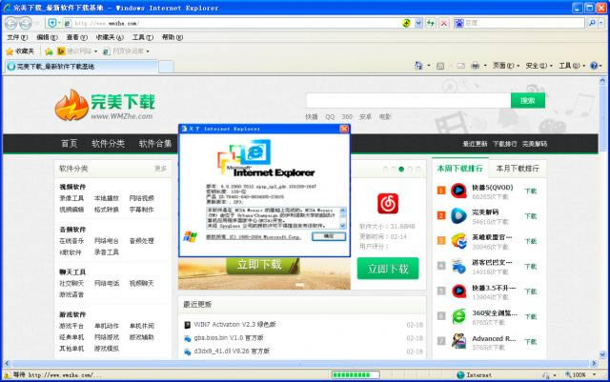Switch to the 本月下载排行 tab
Screen dimensions: 610x382
(518, 169)
